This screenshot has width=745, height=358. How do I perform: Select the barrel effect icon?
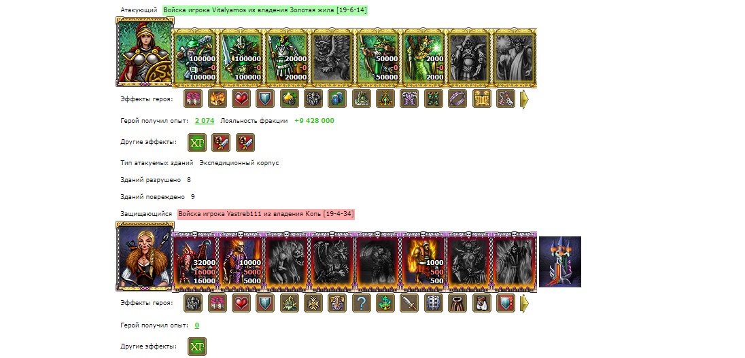(x=434, y=303)
